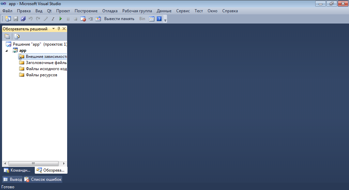Click the Готово status bar text
Image resolution: width=349 pixels, height=190 pixels.
[8, 187]
